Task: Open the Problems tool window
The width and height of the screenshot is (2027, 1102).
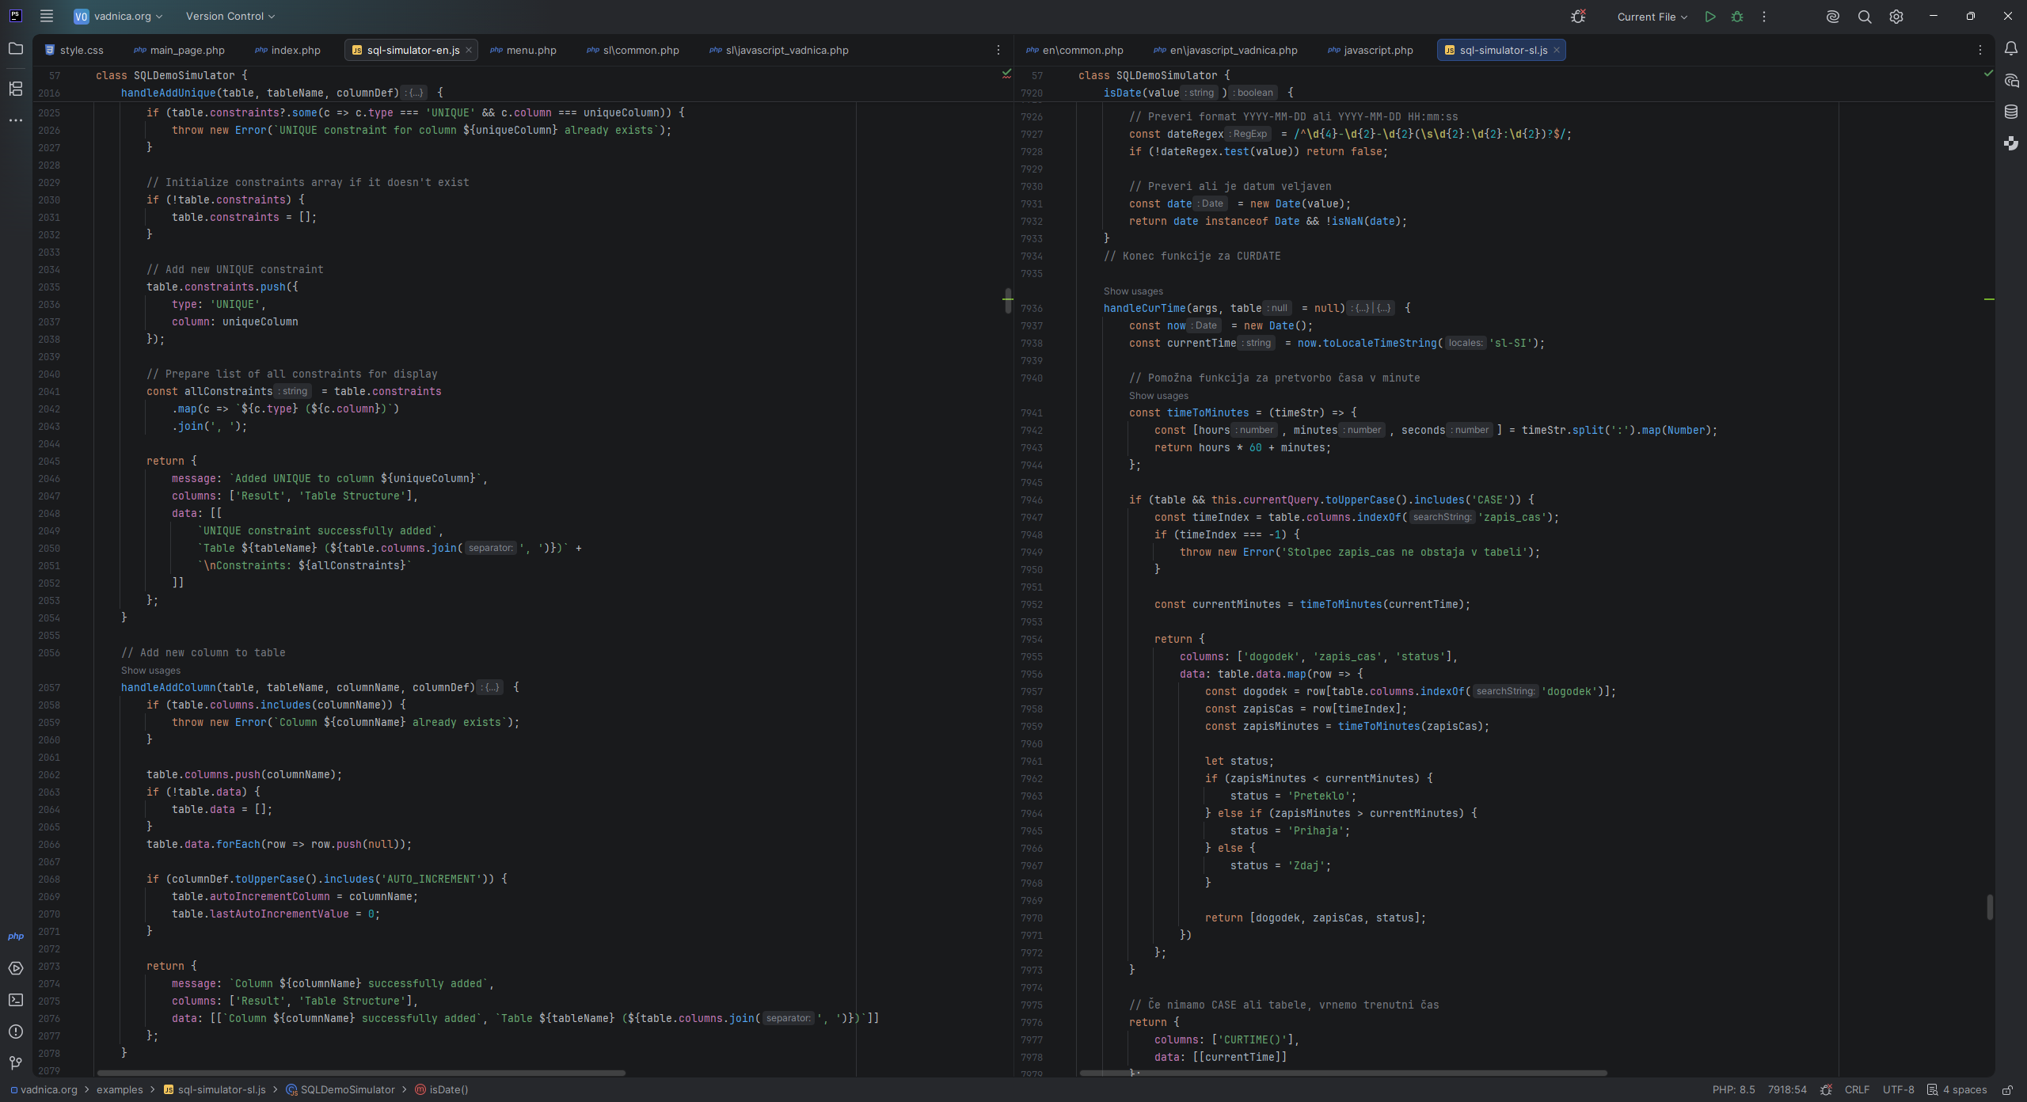Action: pos(16,1032)
